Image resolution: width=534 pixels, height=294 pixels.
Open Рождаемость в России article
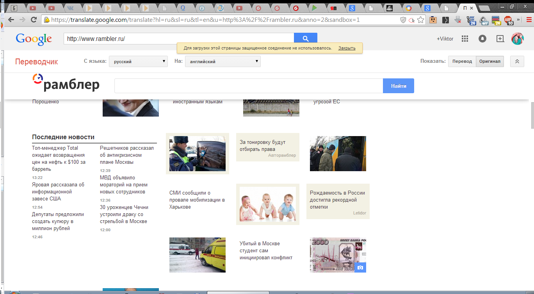tap(337, 200)
